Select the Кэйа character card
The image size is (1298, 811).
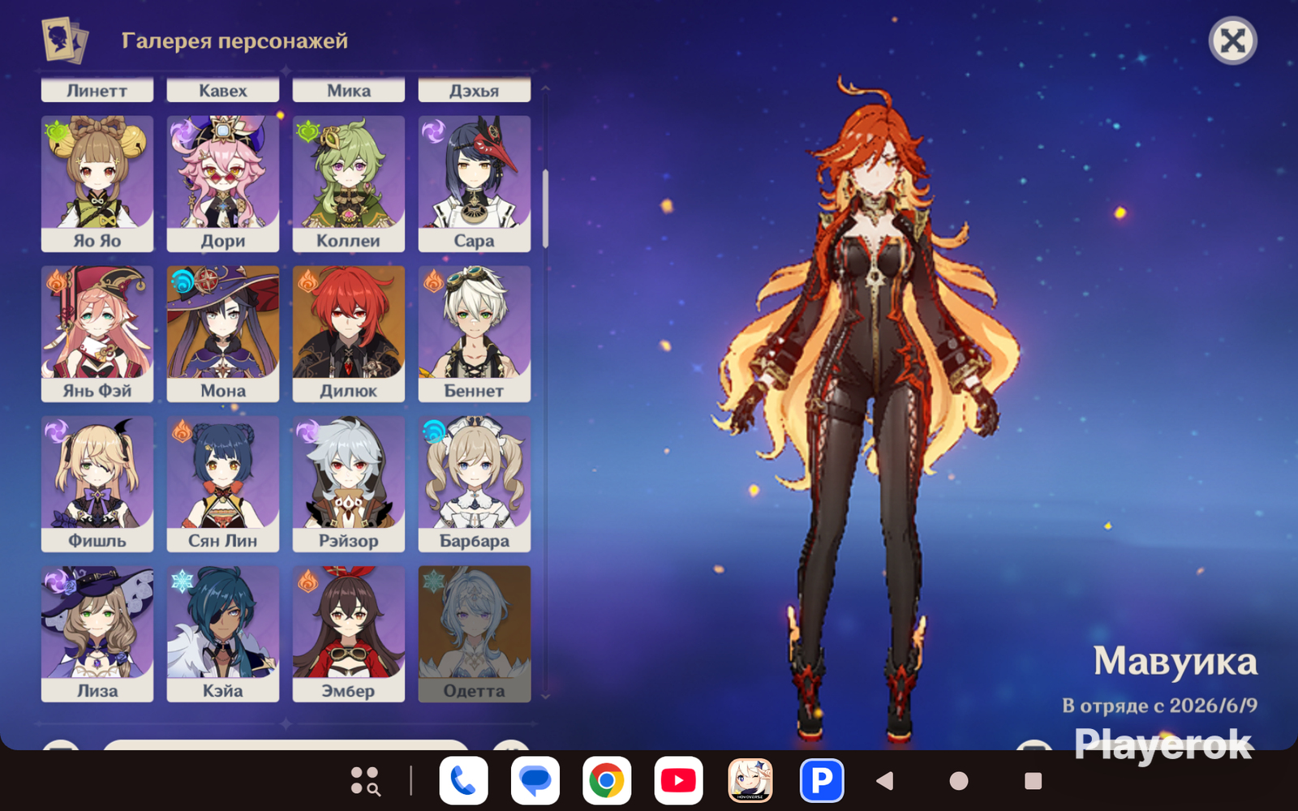[x=223, y=634]
